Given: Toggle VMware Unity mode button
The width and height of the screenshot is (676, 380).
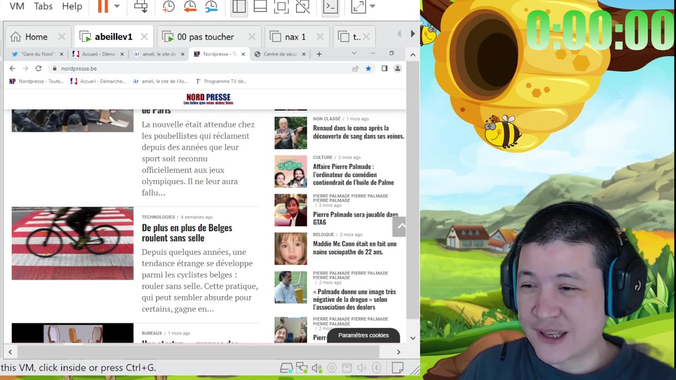Looking at the screenshot, I should [303, 6].
